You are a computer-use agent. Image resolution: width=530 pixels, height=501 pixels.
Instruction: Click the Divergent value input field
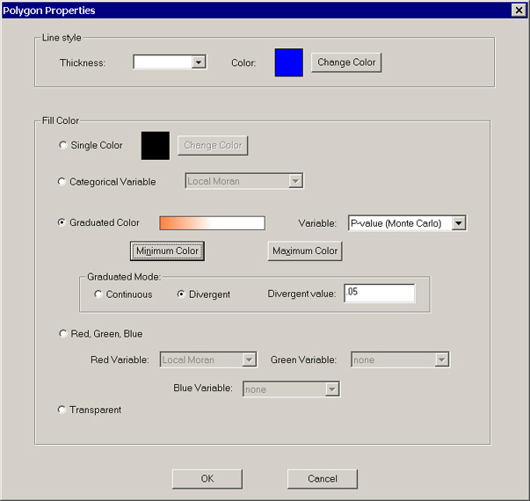pyautogui.click(x=379, y=294)
